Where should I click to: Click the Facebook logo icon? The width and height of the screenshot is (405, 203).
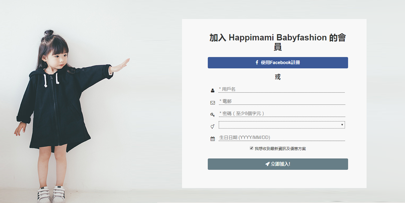click(x=257, y=62)
